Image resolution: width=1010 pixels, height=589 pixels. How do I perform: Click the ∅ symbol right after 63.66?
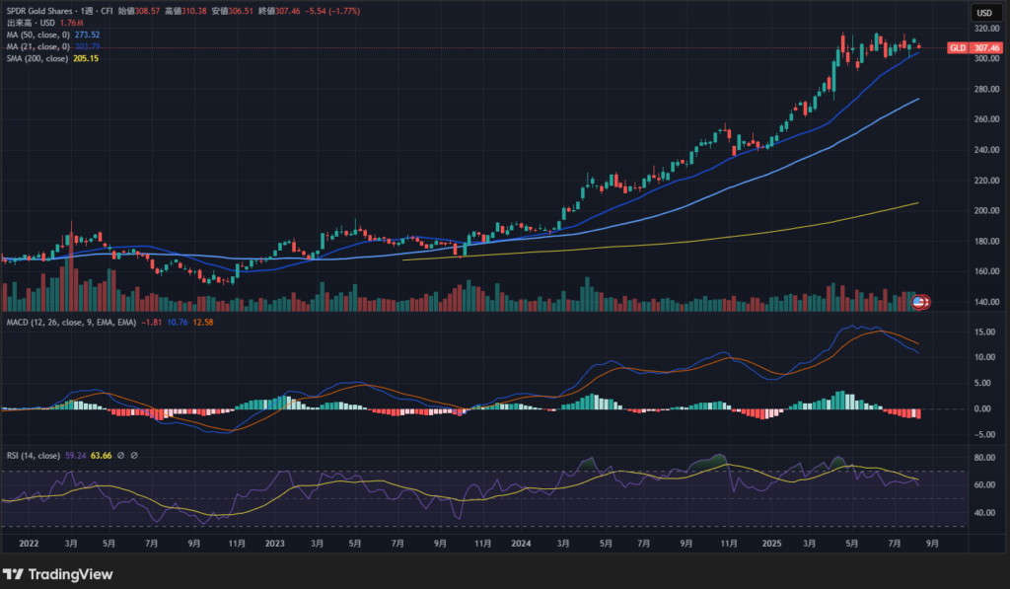point(120,456)
